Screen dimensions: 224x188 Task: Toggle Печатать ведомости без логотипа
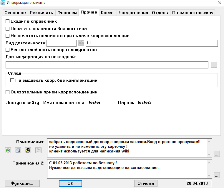7,29
